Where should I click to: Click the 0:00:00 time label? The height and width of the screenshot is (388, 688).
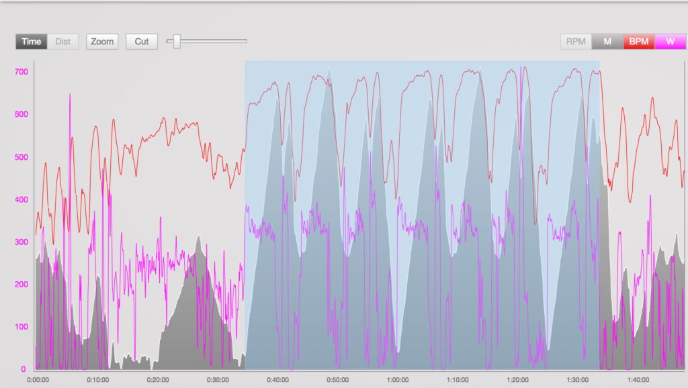point(38,380)
